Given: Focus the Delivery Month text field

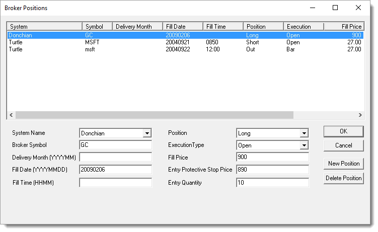Looking at the screenshot, I should (x=115, y=158).
